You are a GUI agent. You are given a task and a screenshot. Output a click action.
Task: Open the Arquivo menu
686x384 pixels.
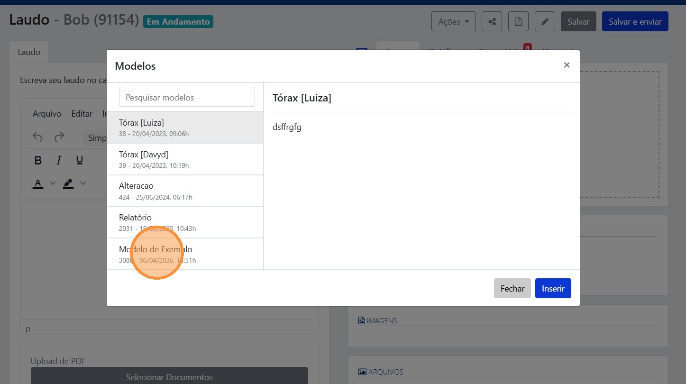[47, 114]
